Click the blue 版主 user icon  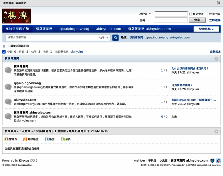[46, 139]
